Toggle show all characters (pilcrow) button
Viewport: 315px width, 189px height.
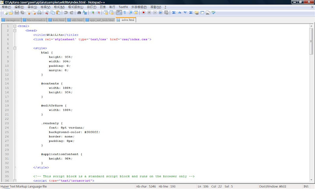(x=124, y=13)
